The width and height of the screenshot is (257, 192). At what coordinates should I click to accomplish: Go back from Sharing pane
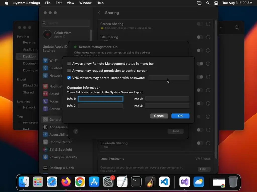(x=99, y=13)
